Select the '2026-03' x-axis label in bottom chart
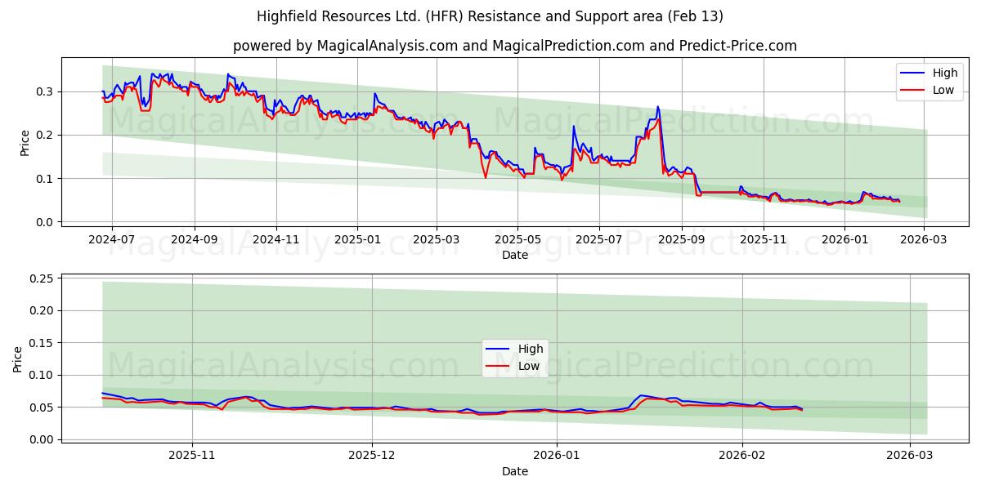The height and width of the screenshot is (490, 981). tap(910, 457)
